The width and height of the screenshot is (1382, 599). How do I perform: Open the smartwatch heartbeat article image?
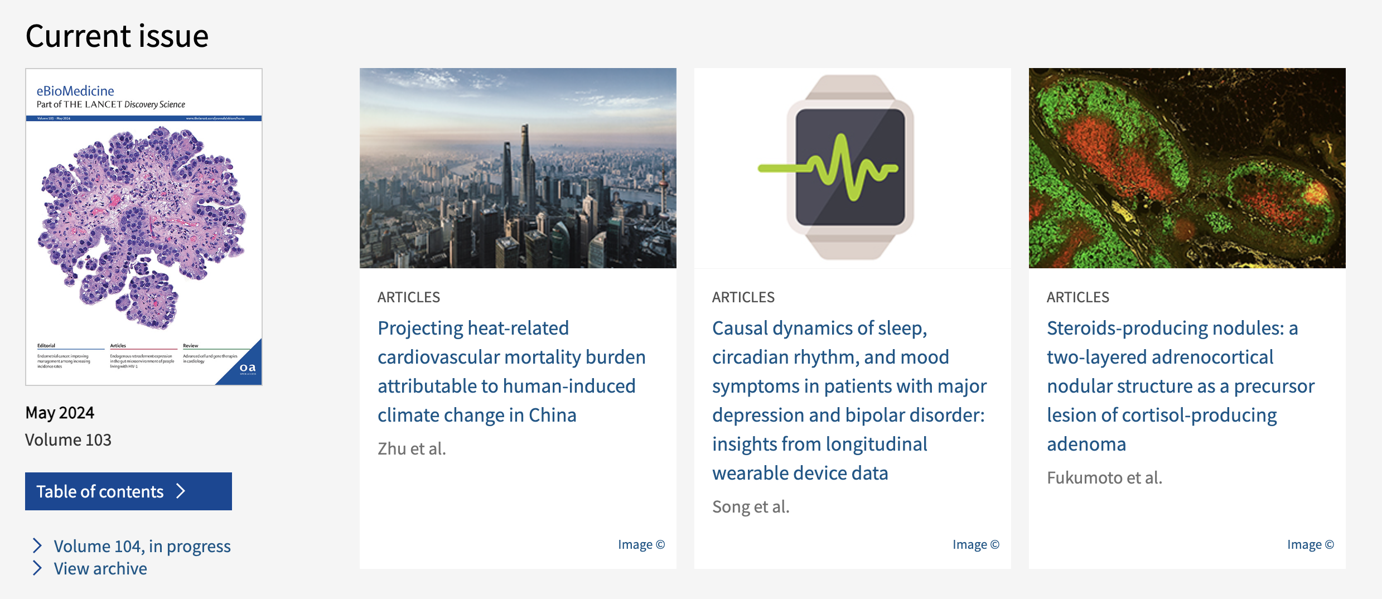852,168
